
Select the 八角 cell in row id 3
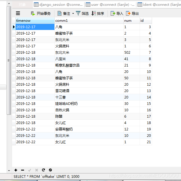pyautogui.click(x=89, y=27)
